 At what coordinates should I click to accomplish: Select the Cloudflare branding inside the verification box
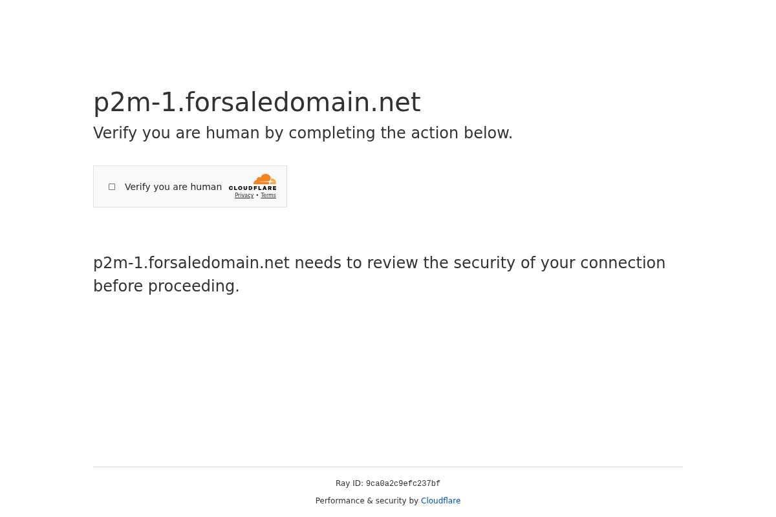tap(253, 186)
